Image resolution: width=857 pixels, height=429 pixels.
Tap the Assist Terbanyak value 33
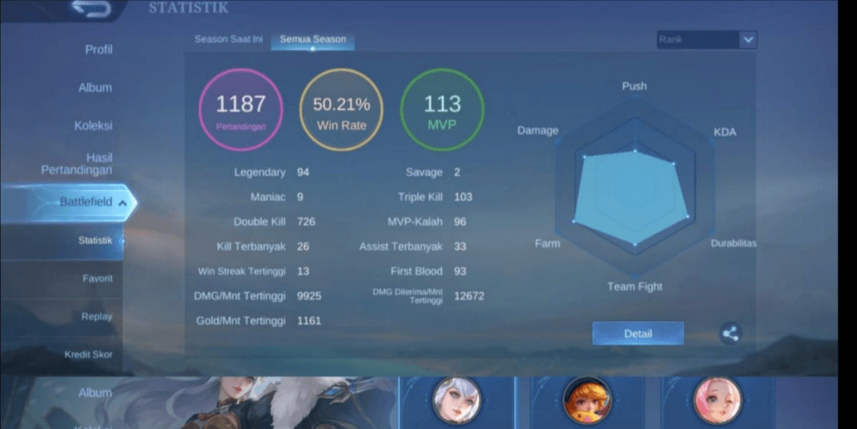[x=460, y=247]
